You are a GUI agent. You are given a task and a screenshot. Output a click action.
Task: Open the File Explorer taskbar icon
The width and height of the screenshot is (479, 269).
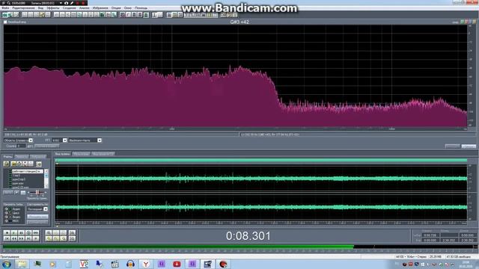22,264
